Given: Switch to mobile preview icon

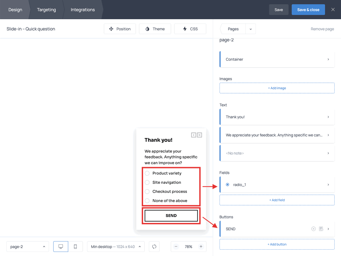Looking at the screenshot, I should pyautogui.click(x=75, y=246).
